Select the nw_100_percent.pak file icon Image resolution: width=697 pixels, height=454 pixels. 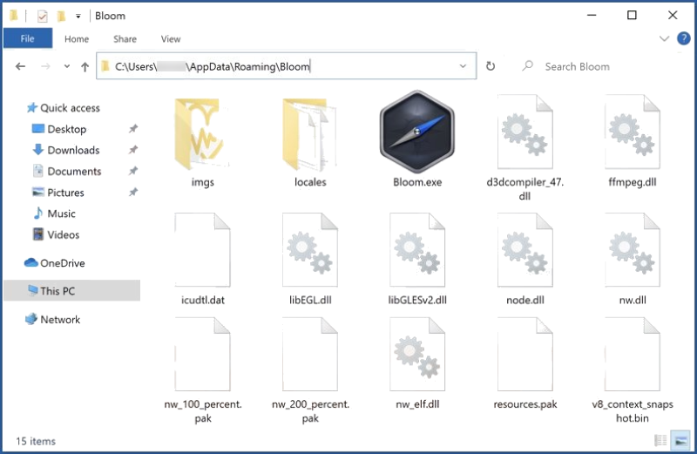point(203,355)
